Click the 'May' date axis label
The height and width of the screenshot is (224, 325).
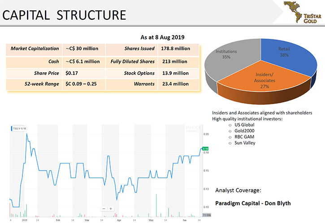click(x=151, y=220)
